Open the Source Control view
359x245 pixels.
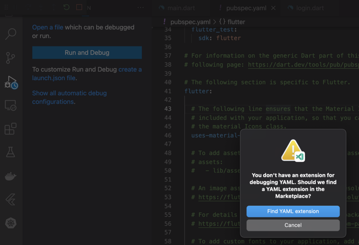click(11, 58)
